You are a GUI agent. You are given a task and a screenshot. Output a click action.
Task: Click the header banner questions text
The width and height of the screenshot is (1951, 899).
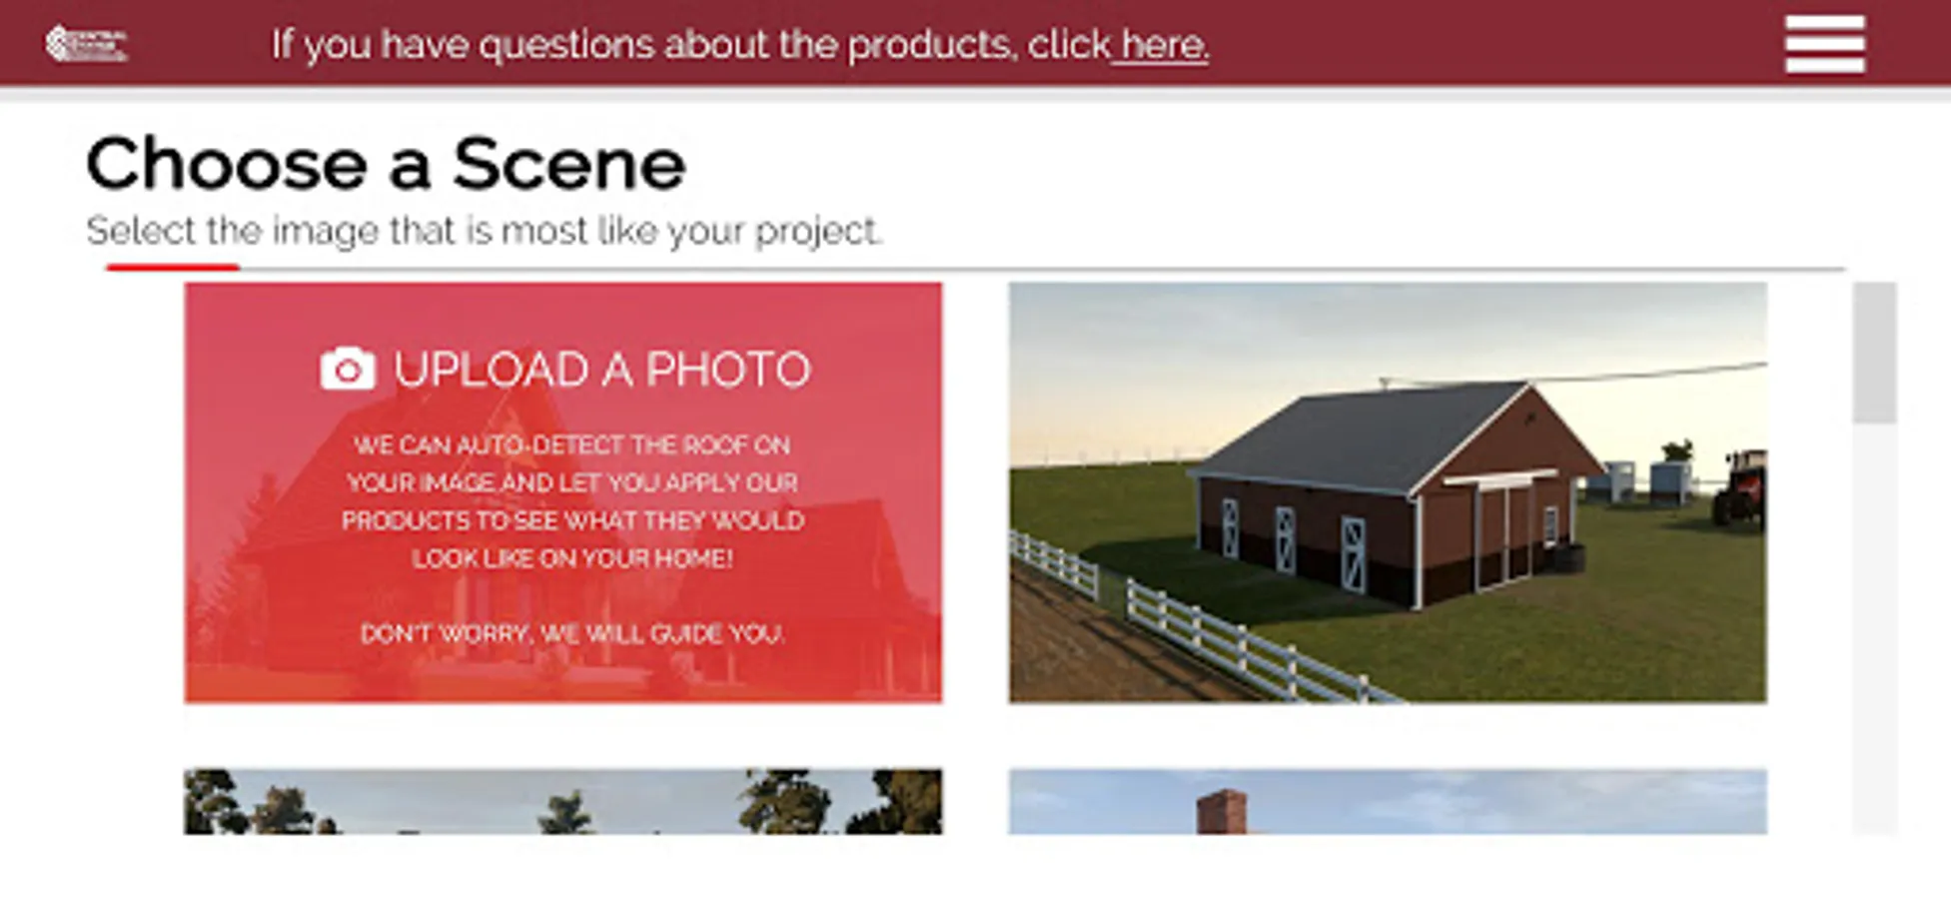coord(740,45)
